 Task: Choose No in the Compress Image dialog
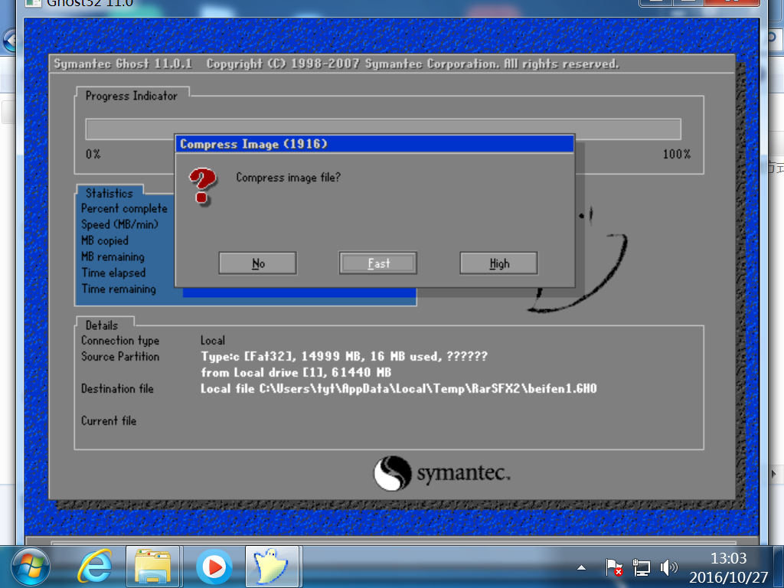(x=257, y=263)
